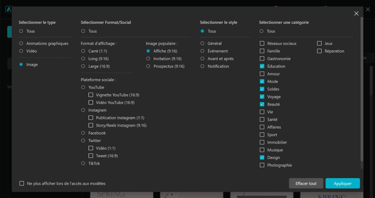Image resolution: width=375 pixels, height=198 pixels.
Task: Tick the Gastronomie category checkbox
Action: [x=262, y=59]
